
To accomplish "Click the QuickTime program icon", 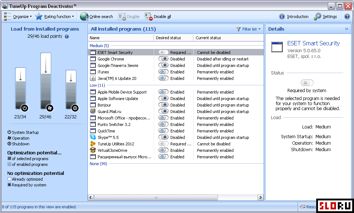I will click(x=93, y=131).
